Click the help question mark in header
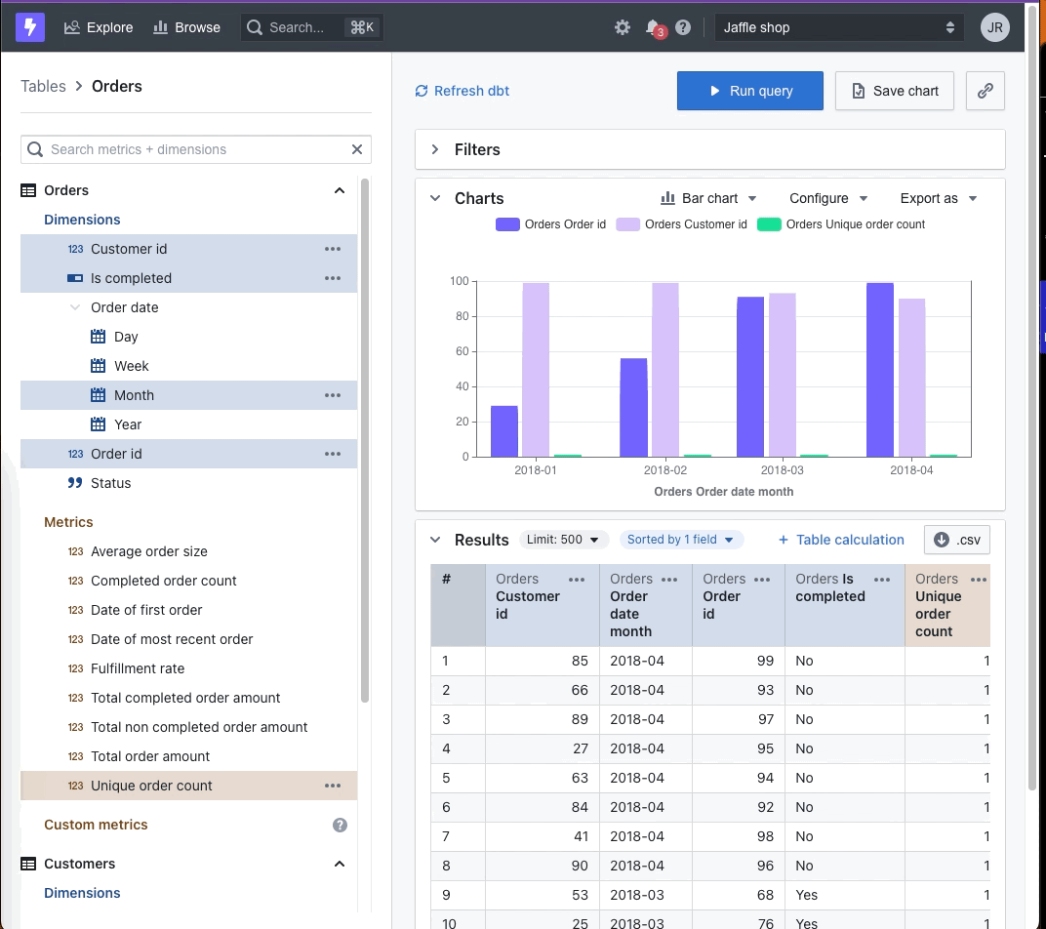The height and width of the screenshot is (929, 1046). (683, 27)
